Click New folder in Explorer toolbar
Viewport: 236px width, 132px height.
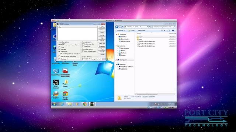[x=142, y=30]
